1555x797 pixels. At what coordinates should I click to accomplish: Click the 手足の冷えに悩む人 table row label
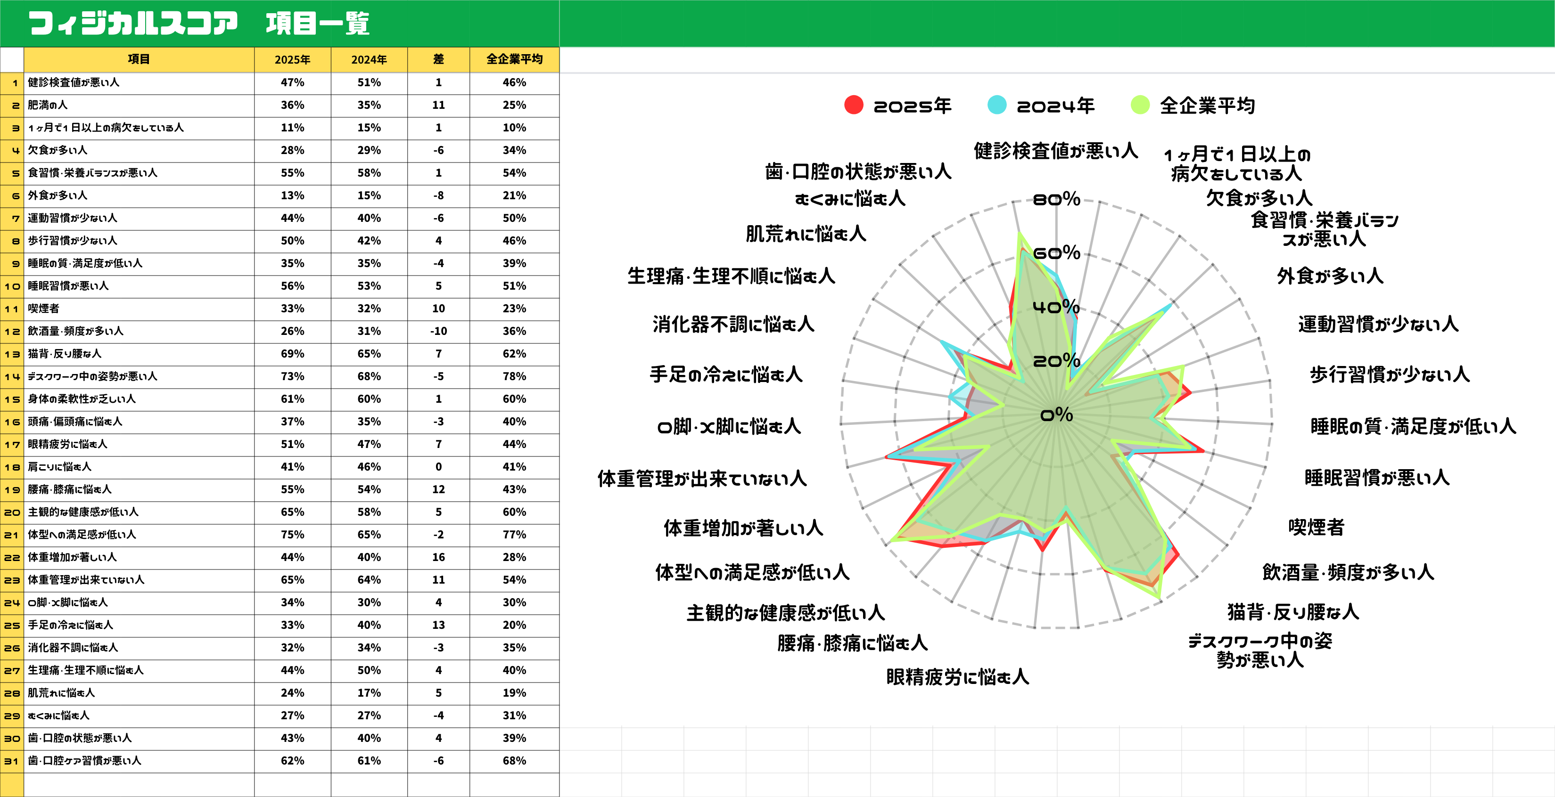point(71,625)
